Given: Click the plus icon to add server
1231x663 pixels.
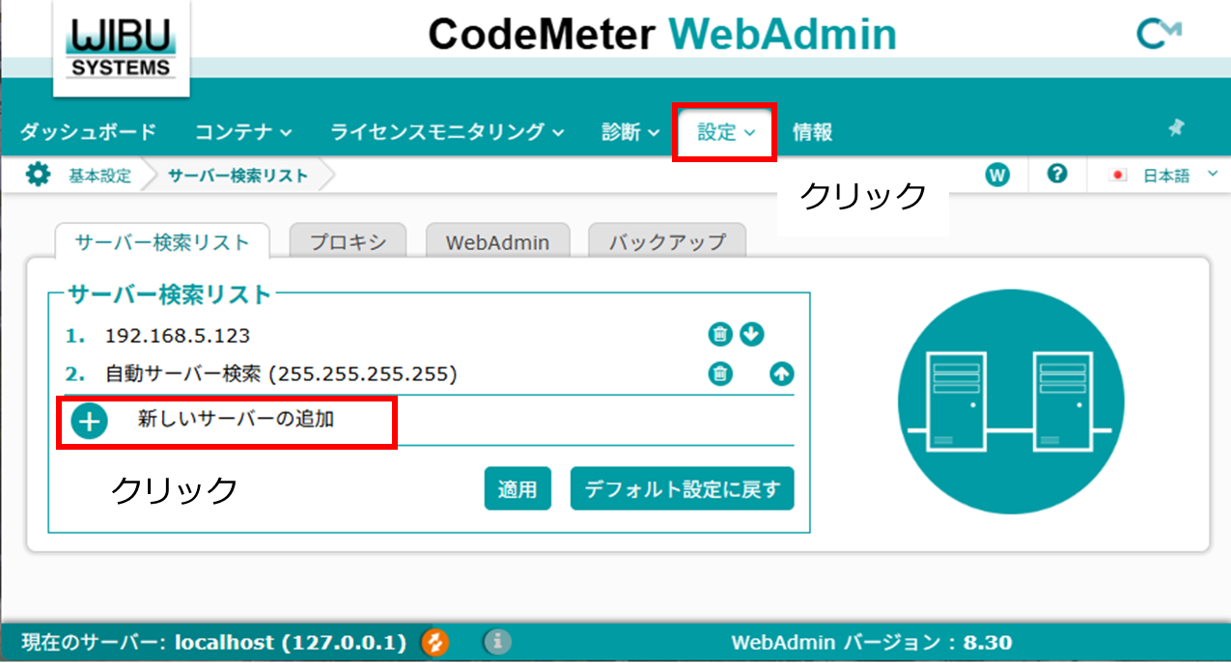Looking at the screenshot, I should pyautogui.click(x=90, y=422).
